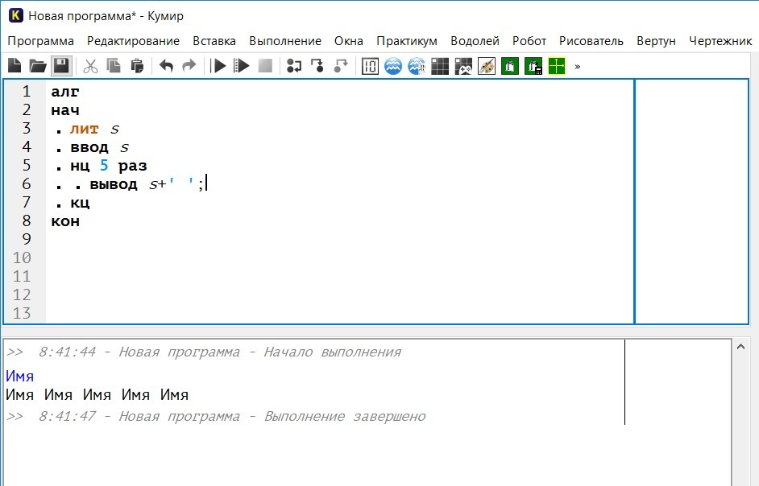Open an existing program file
759x486 pixels.
pyautogui.click(x=37, y=66)
